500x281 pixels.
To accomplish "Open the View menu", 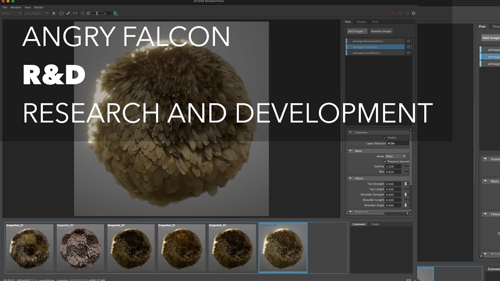I will (x=27, y=7).
